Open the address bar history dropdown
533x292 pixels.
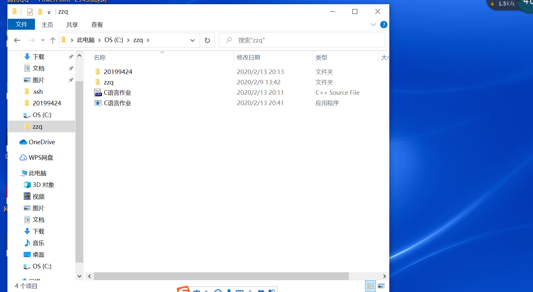pyautogui.click(x=193, y=40)
